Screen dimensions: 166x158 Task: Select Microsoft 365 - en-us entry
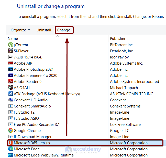[x=32, y=143]
